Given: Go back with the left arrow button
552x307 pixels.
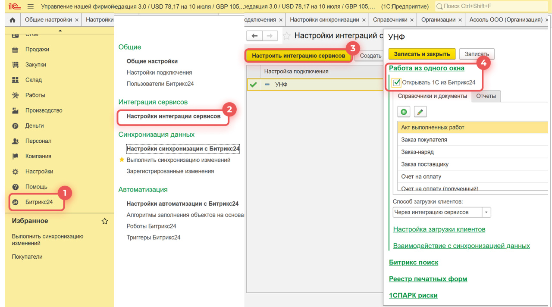Looking at the screenshot, I should pyautogui.click(x=254, y=36).
